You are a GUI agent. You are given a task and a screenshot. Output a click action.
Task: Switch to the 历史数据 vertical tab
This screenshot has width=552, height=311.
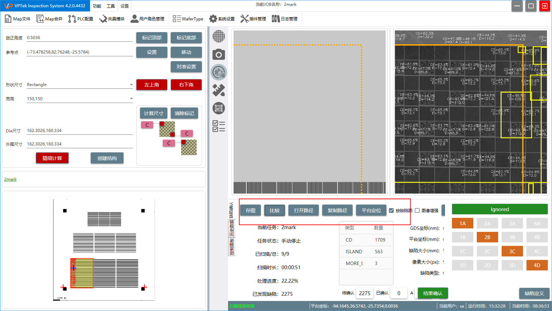(x=232, y=228)
